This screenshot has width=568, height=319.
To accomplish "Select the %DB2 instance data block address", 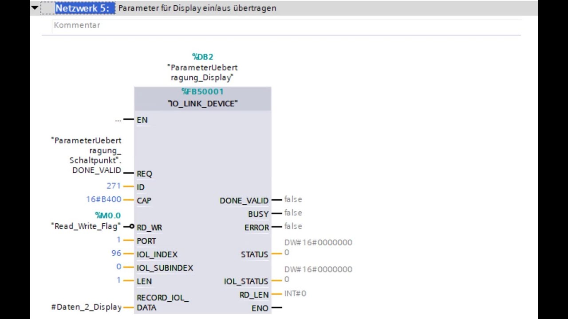I will coord(202,57).
